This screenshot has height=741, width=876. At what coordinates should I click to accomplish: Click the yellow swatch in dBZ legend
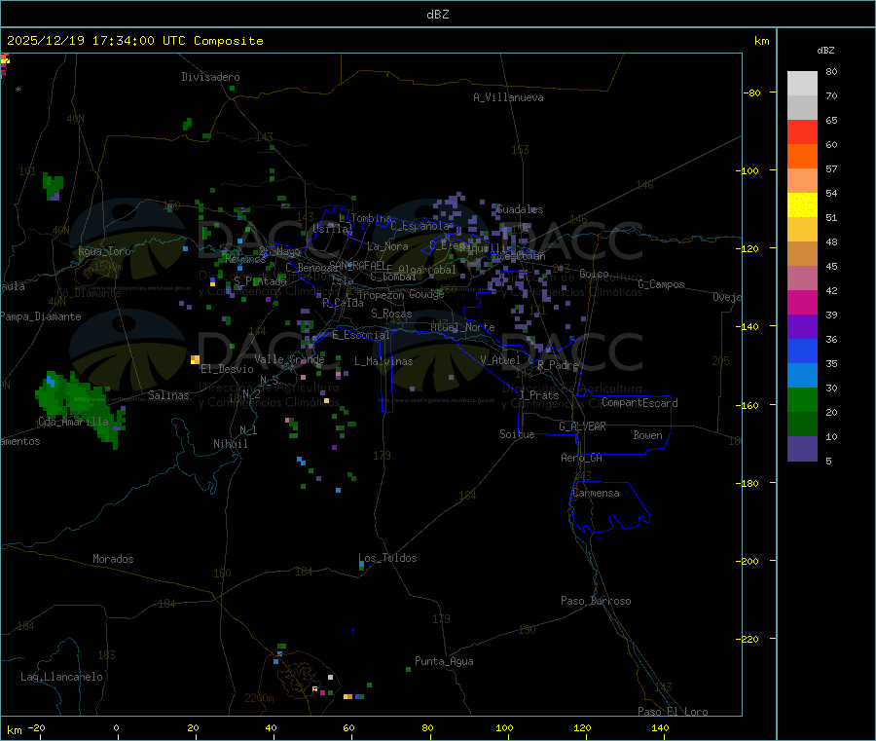tap(802, 205)
